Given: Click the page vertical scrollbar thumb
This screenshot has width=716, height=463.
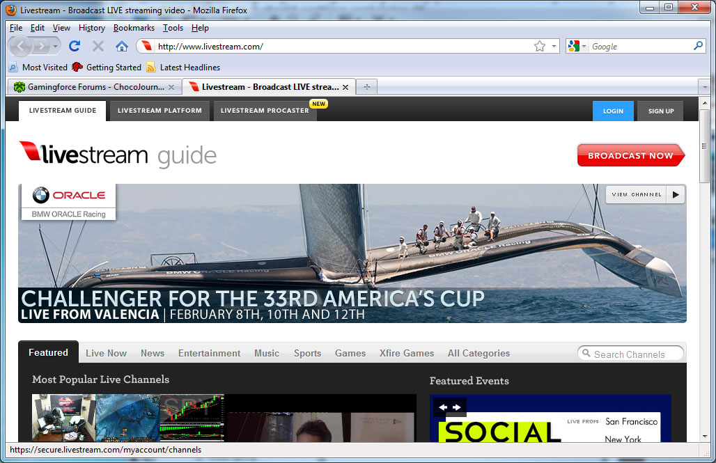Looking at the screenshot, I should click(x=705, y=146).
